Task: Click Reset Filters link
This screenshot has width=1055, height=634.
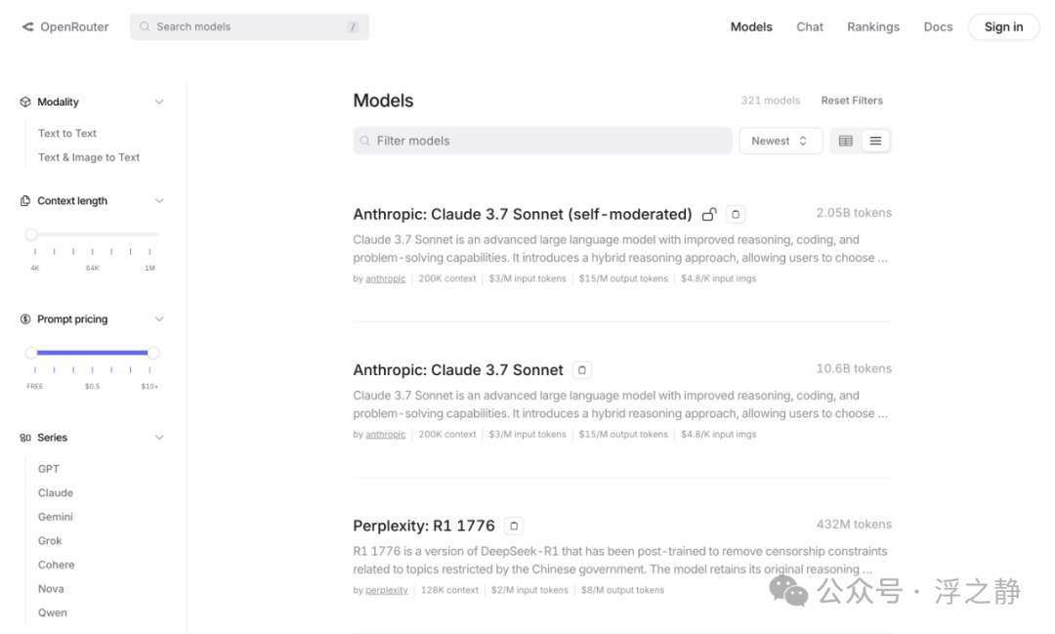Action: 852,101
